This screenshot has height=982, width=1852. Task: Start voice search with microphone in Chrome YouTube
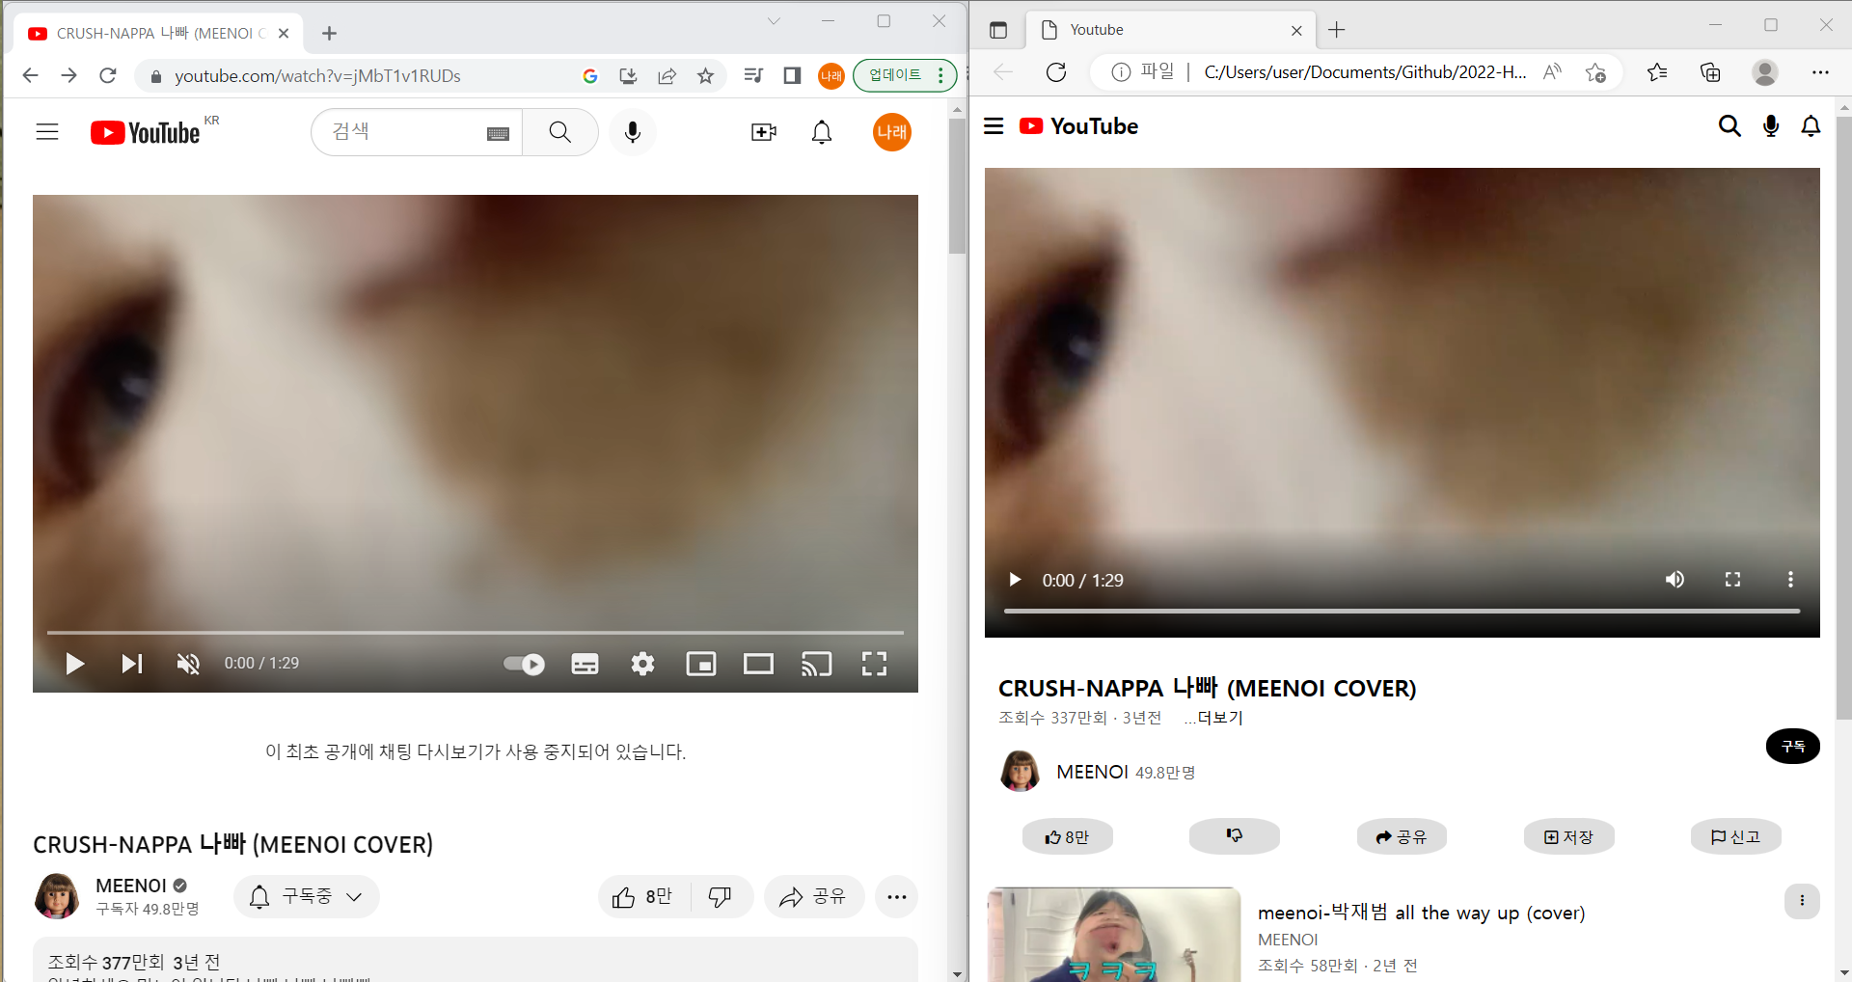pyautogui.click(x=633, y=132)
